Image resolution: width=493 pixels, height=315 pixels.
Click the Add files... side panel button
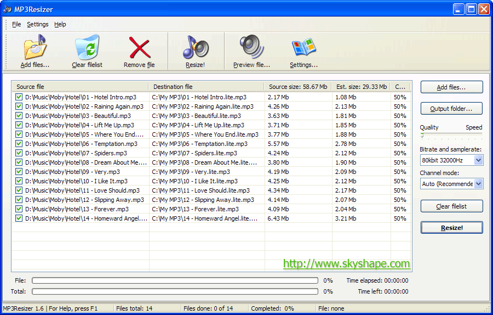coord(451,87)
